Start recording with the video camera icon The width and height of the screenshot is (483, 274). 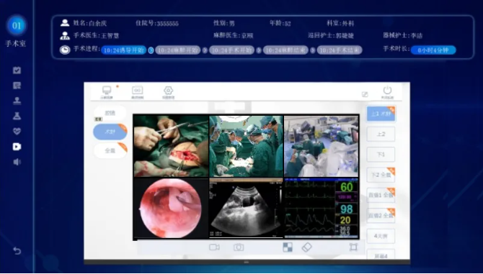point(214,247)
